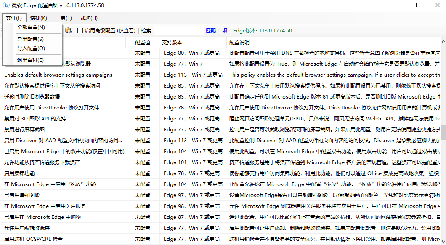Click the vertical scrollbar up arrow
Screen dimensions: 446x245
443,41
